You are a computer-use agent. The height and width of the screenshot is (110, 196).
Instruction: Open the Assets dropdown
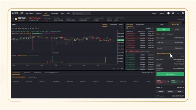(x=154, y=13)
